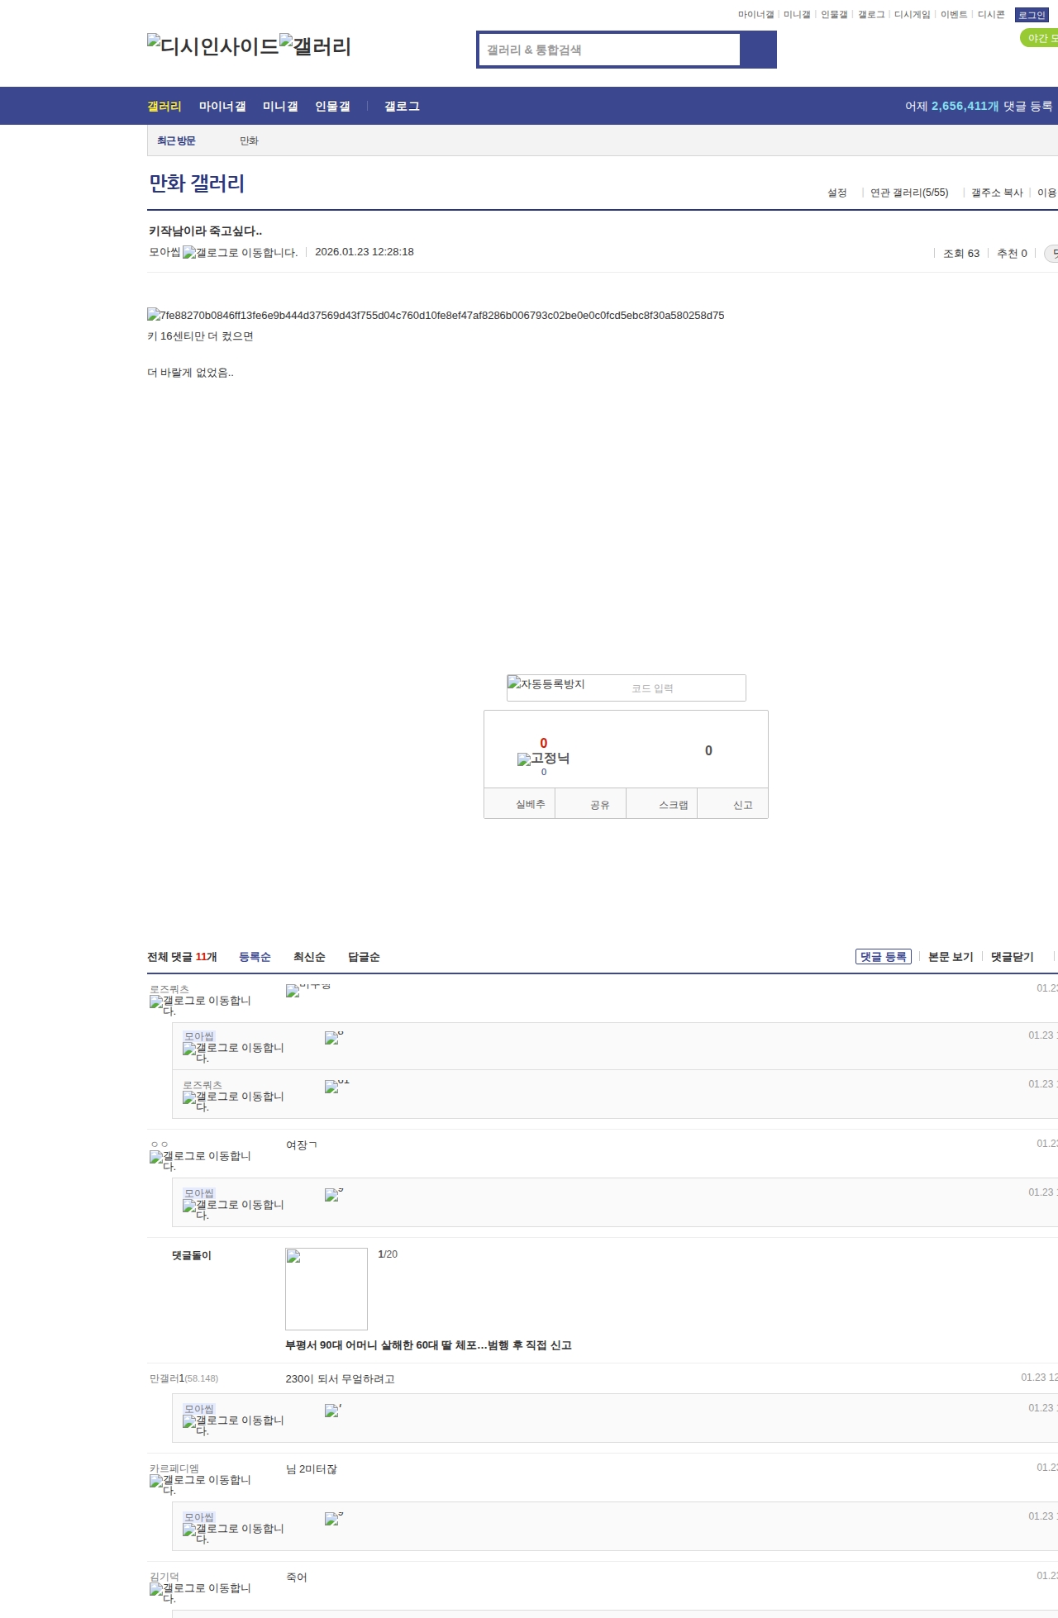Open the 갤로그 item in blue navigation bar
Viewport: 1058px width, 1618px height.
click(x=402, y=107)
